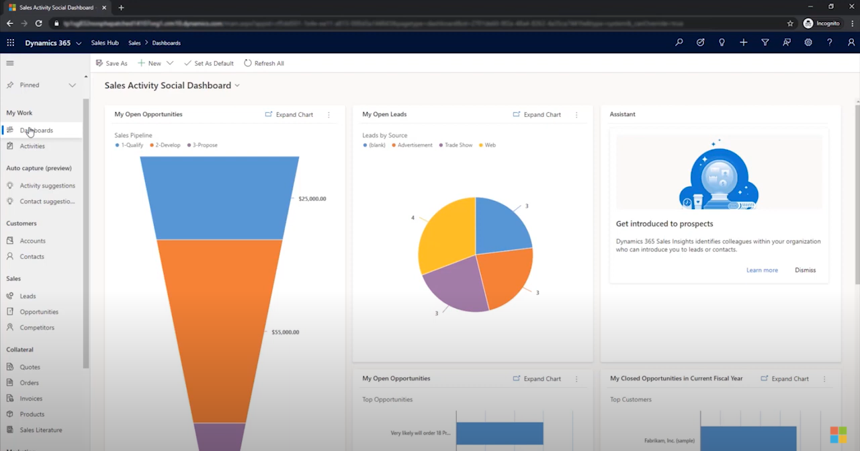Image resolution: width=860 pixels, height=451 pixels.
Task: Dismiss the Assistant prospect card
Action: click(805, 270)
